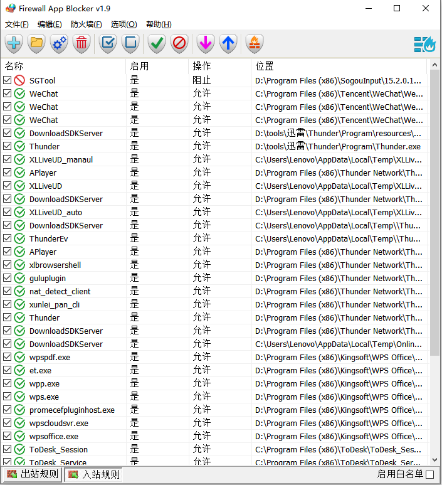
Task: Click the scrollbar up arrow
Action: point(434,65)
